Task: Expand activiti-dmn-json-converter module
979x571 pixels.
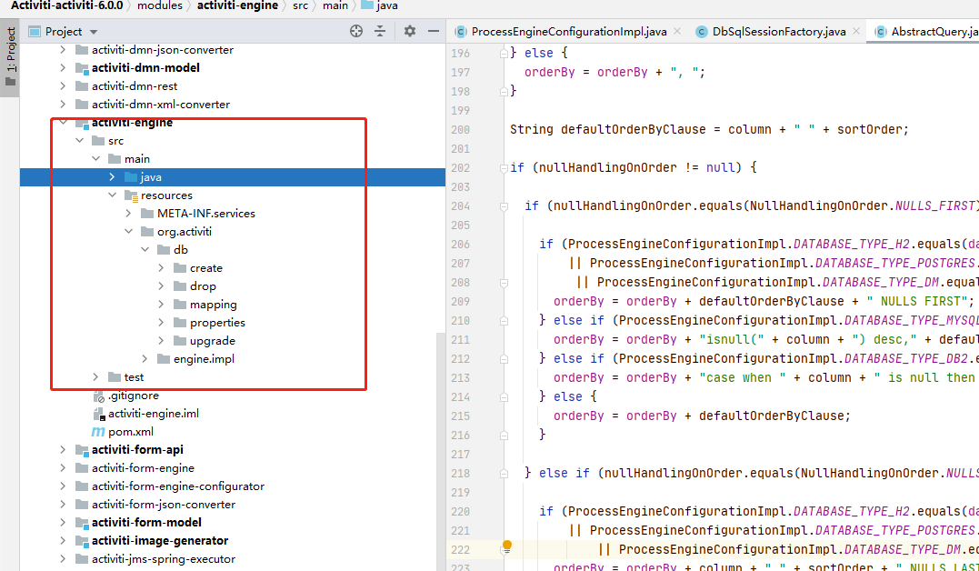Action: (x=63, y=49)
